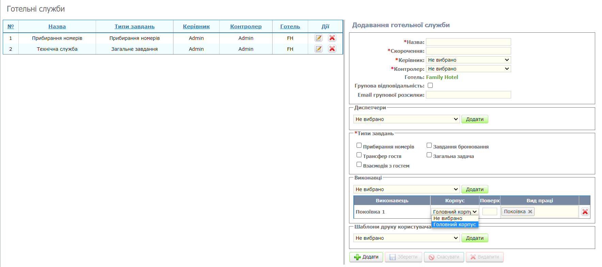Toggle Групова відповідальність checkbox
The image size is (602, 267).
(430, 85)
